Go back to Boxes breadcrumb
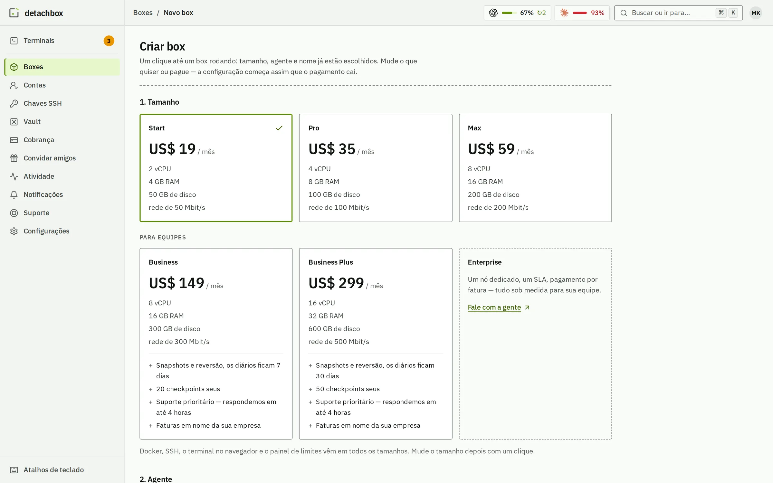The image size is (773, 483). coord(143,13)
